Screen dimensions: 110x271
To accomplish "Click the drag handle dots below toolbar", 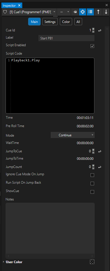I will click(x=55, y=16).
